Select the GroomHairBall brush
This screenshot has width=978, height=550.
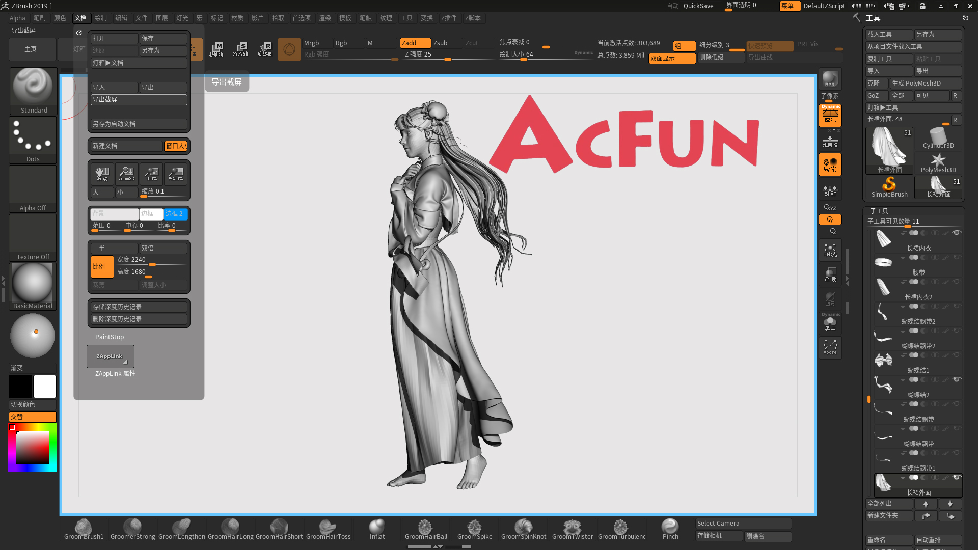tap(426, 529)
